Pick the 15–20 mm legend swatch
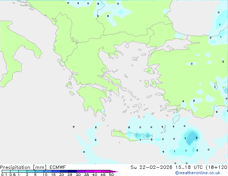This screenshot has height=176, width=228. (56, 171)
